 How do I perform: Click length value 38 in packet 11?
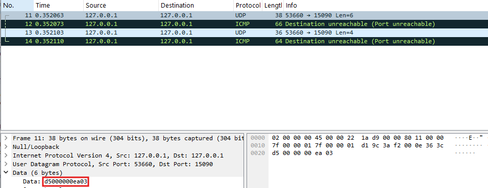(x=279, y=15)
